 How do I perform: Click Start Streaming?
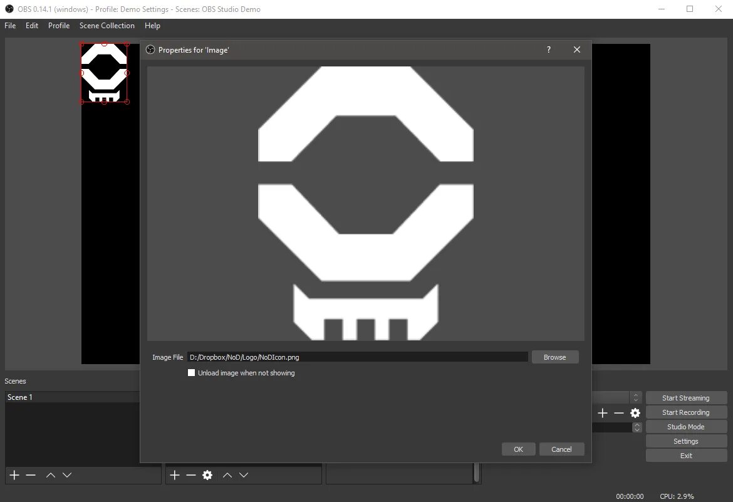(x=686, y=398)
